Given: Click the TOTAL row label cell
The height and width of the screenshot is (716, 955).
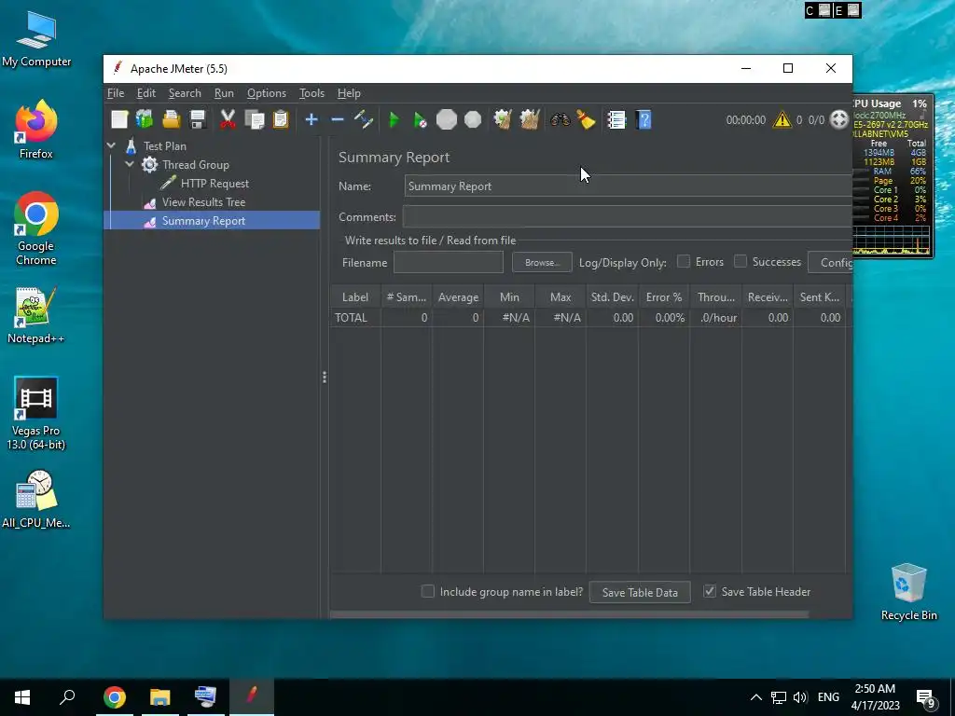Looking at the screenshot, I should (x=355, y=318).
